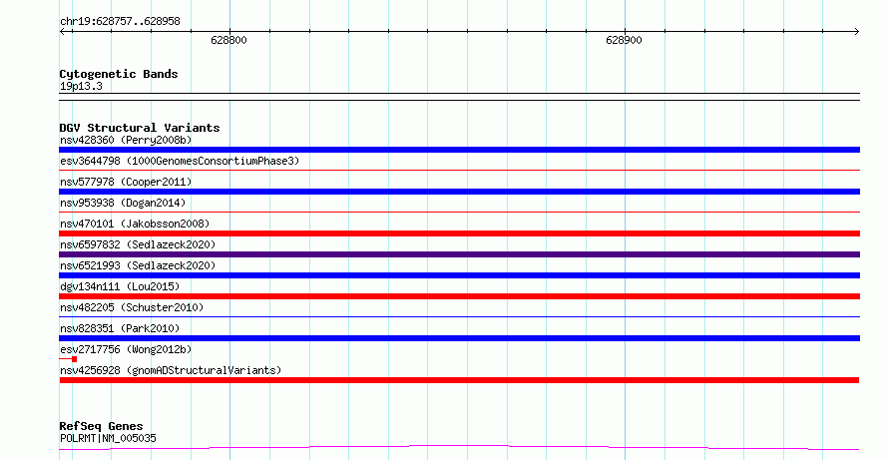The image size is (888, 460).
Task: Click the thin red line for nsv953938
Action: click(x=459, y=212)
